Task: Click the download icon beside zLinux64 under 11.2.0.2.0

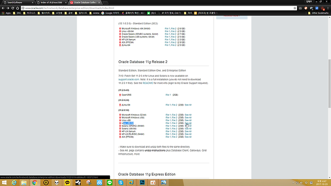Action: (120, 105)
